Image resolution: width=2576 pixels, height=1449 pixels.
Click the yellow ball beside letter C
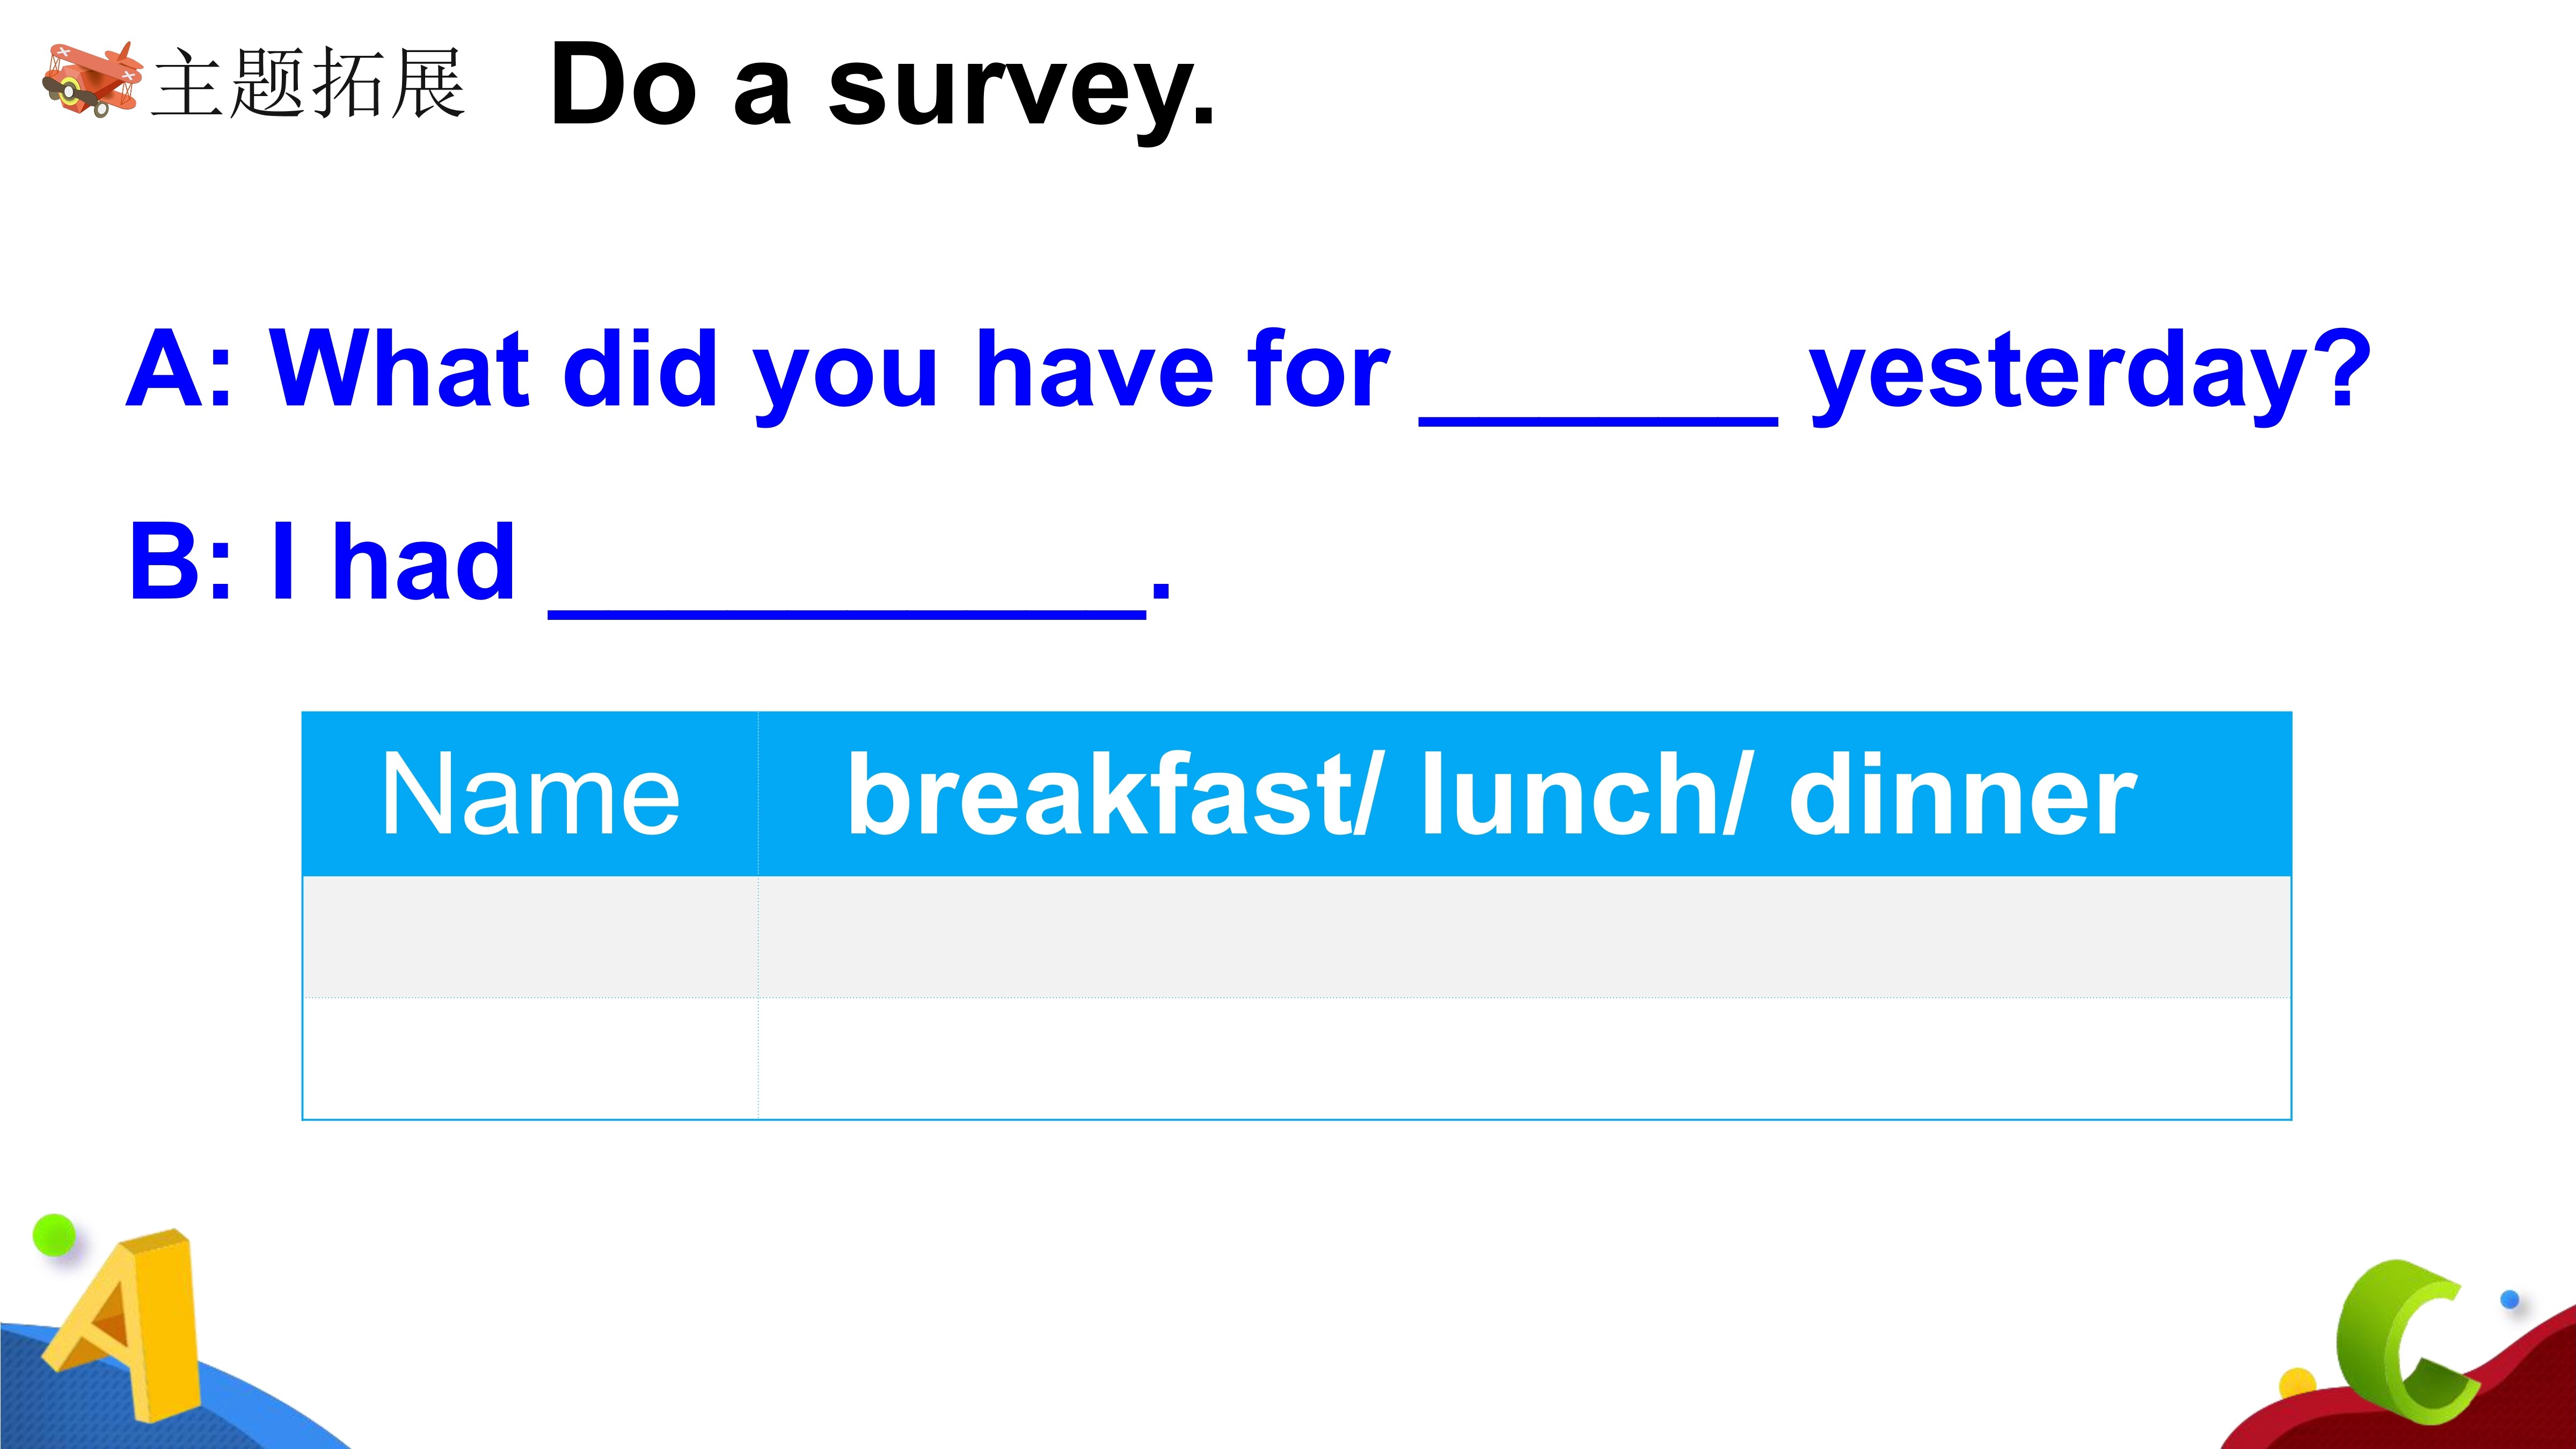click(2296, 1384)
